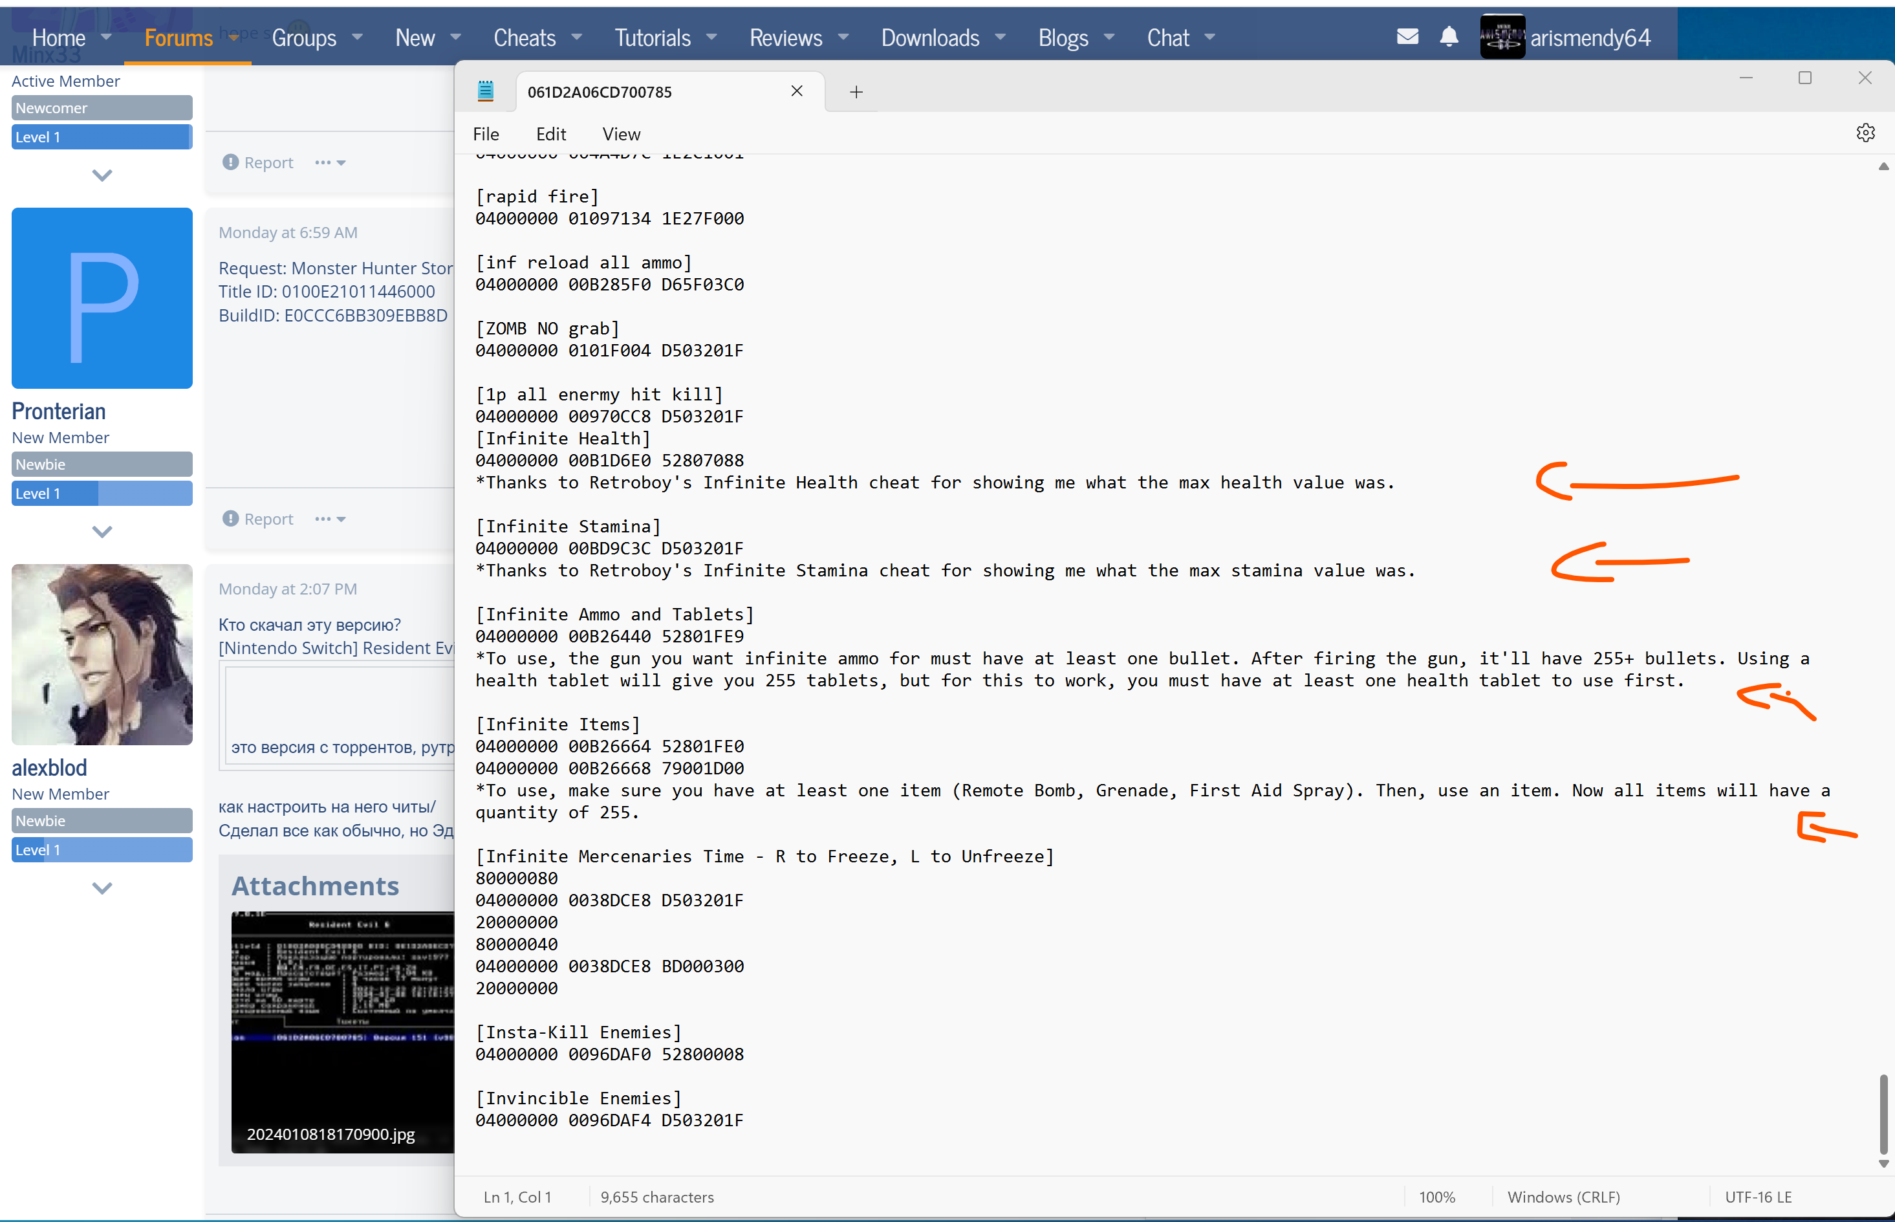Click Monday at 6:59 AM timestamp
The image size is (1895, 1222).
(288, 232)
